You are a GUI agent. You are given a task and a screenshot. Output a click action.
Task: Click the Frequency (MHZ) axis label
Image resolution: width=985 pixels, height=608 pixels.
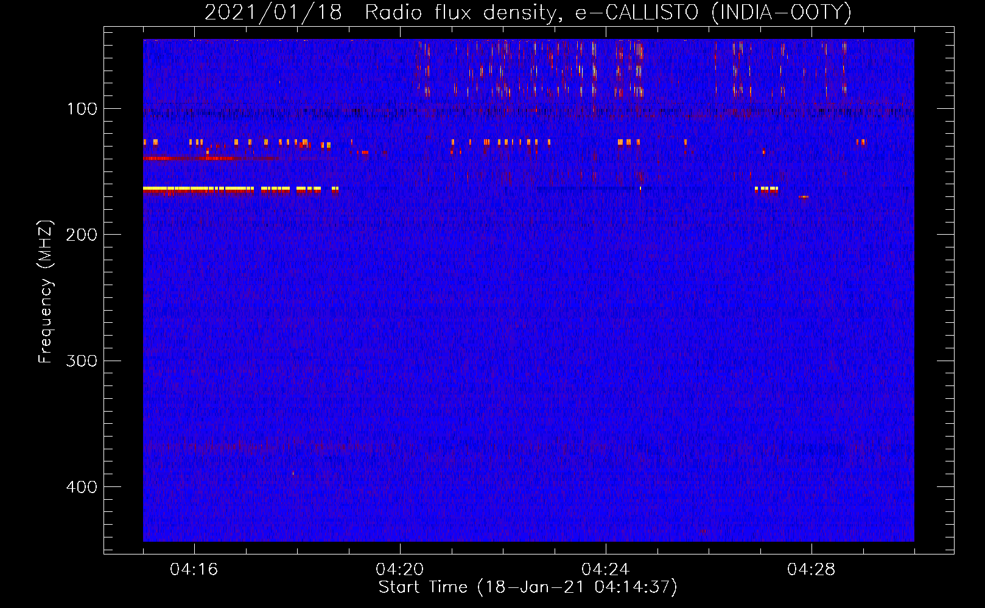46,292
